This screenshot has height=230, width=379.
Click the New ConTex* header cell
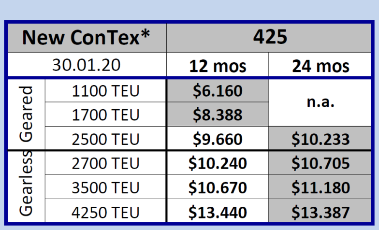[87, 38]
